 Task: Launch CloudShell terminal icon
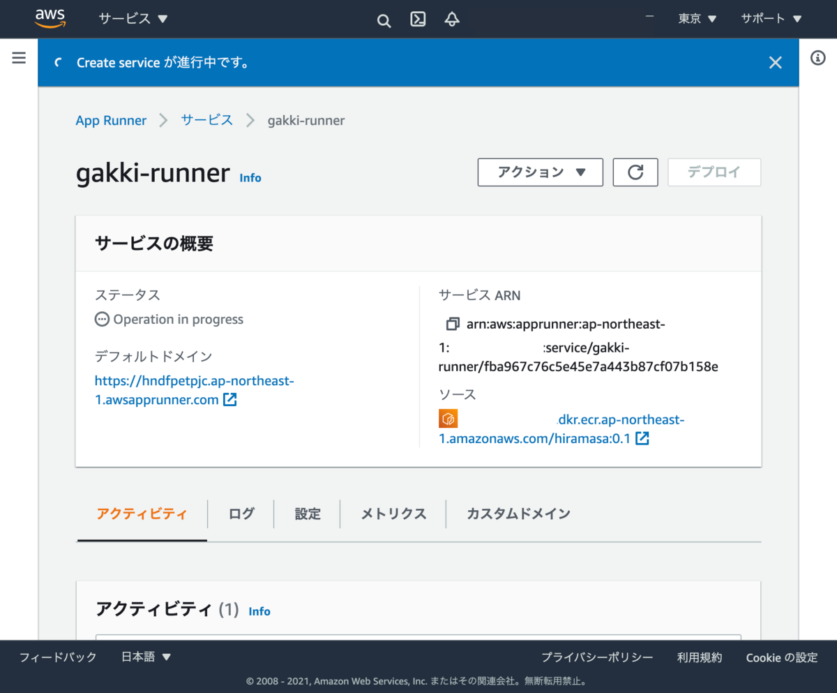(418, 20)
